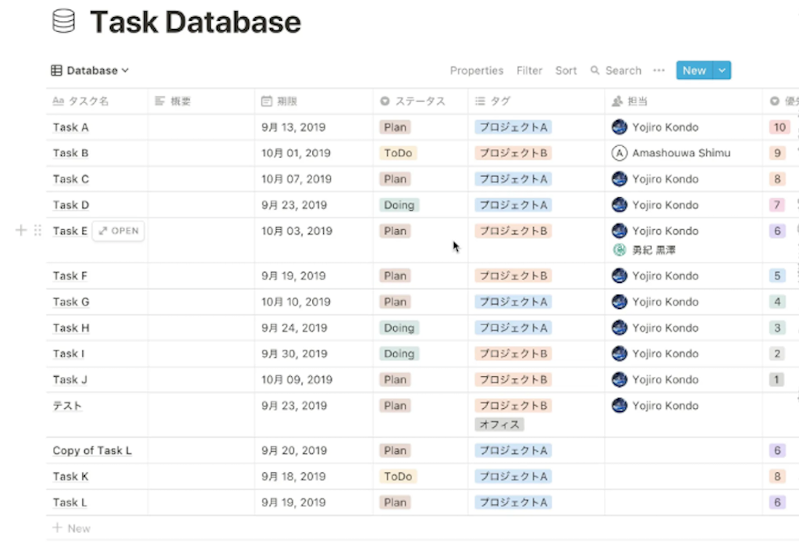This screenshot has width=799, height=543.
Task: Open the Sort options
Action: (566, 70)
